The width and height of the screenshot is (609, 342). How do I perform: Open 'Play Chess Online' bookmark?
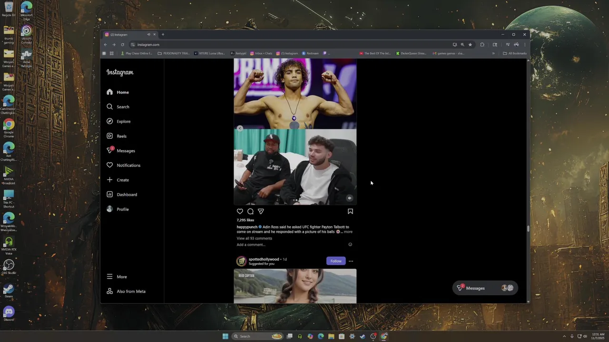coord(137,53)
